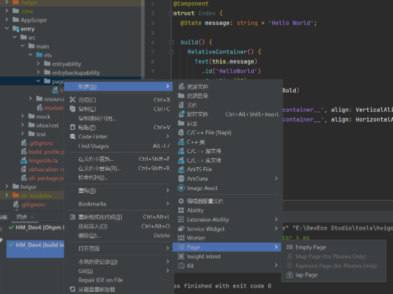Click the green check beside HM_Dev4 [Ohpm
Image resolution: width=393 pixels, height=294 pixels.
[x=11, y=228]
